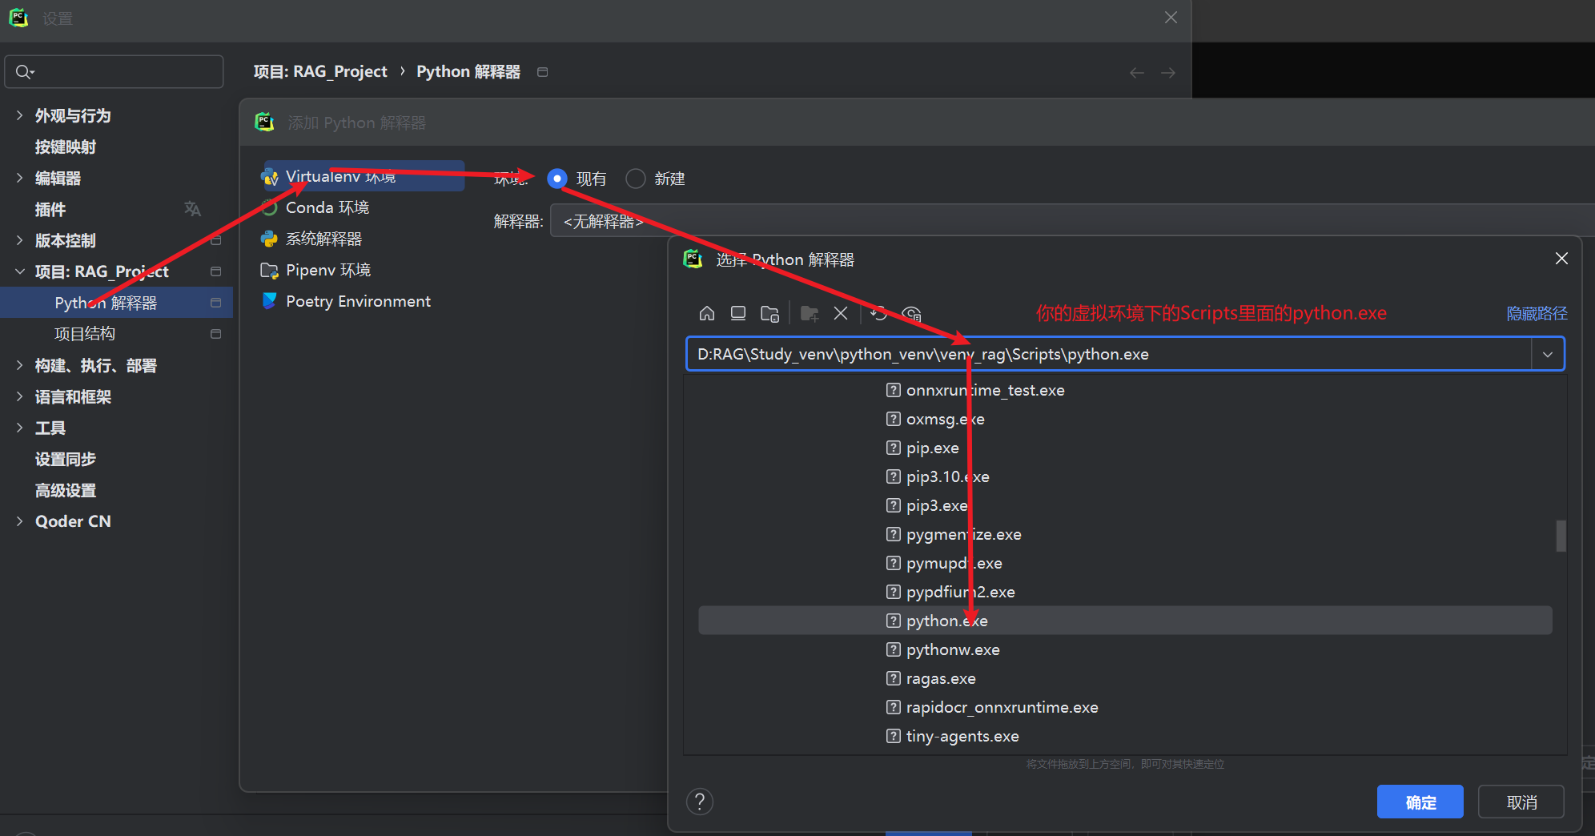Open help for the interpreter chooser dialog
1595x836 pixels.
[700, 802]
